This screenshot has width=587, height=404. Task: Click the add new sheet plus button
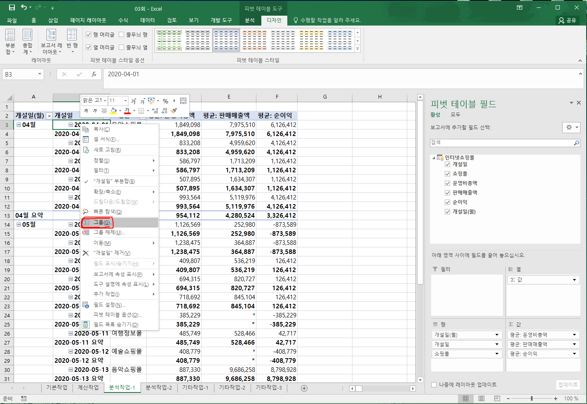click(x=304, y=388)
